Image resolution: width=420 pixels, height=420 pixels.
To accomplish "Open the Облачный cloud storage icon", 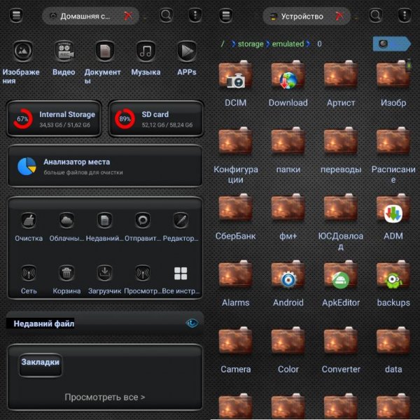I will coord(66,220).
